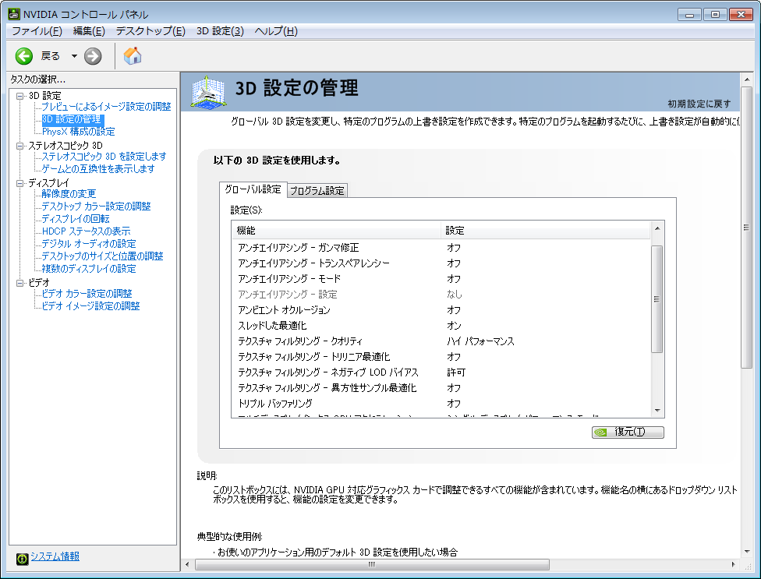Open the デスクトップ menu
This screenshot has width=761, height=579.
point(150,31)
